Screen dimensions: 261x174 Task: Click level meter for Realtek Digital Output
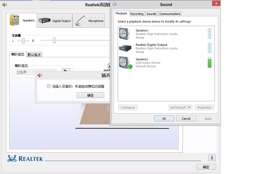coord(210,48)
